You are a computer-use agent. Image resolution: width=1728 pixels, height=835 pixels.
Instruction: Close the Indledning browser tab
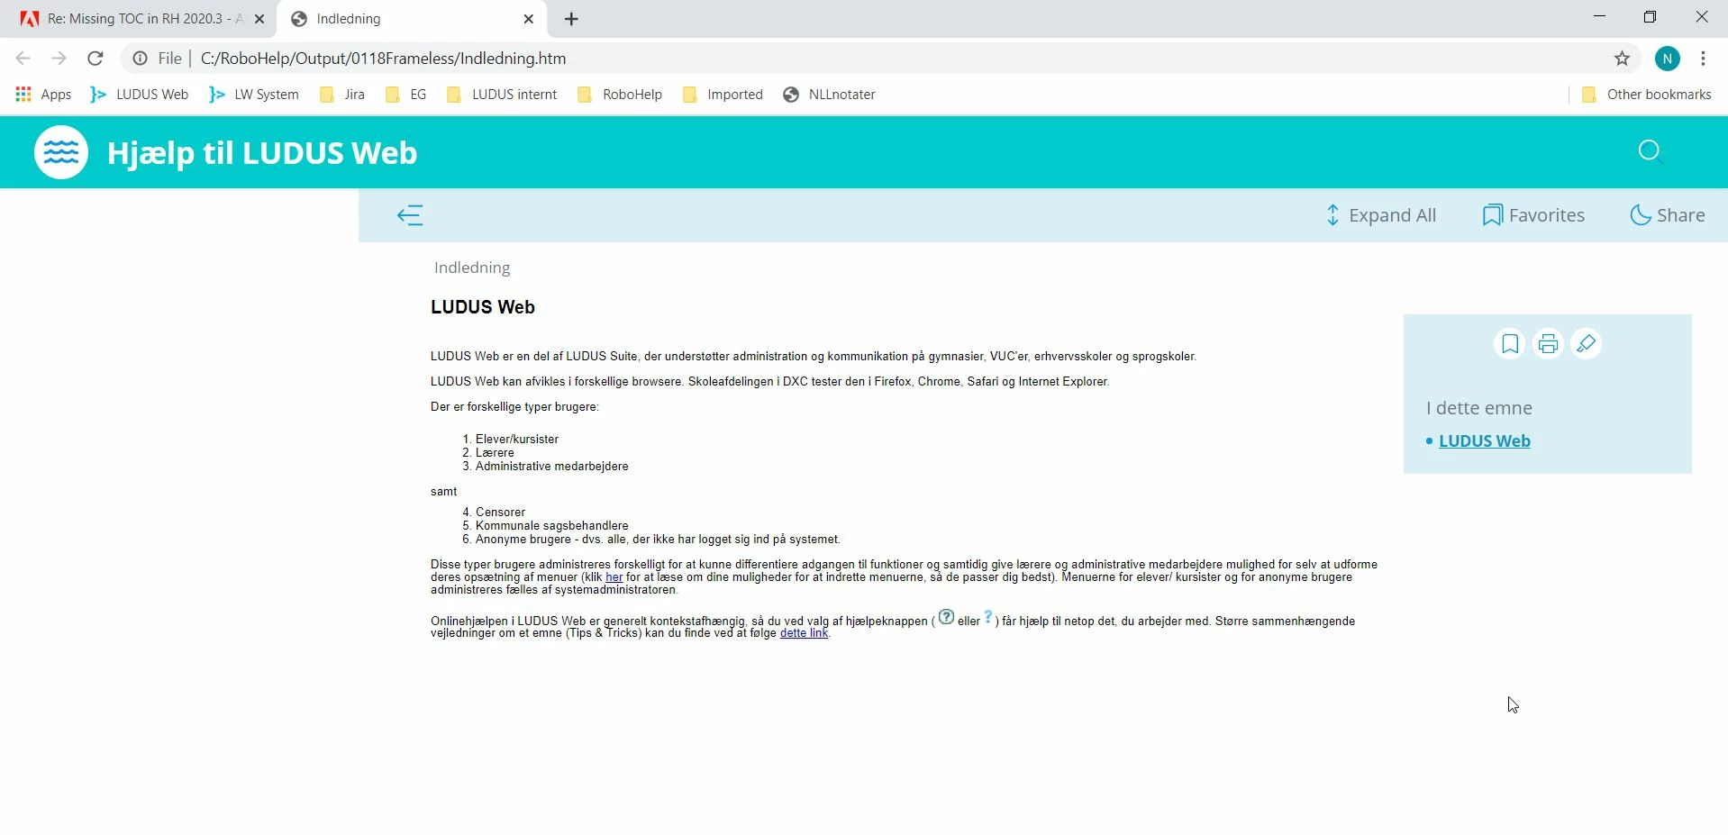click(529, 19)
